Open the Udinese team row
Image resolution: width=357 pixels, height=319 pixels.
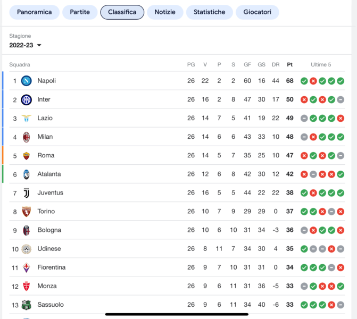click(49, 249)
